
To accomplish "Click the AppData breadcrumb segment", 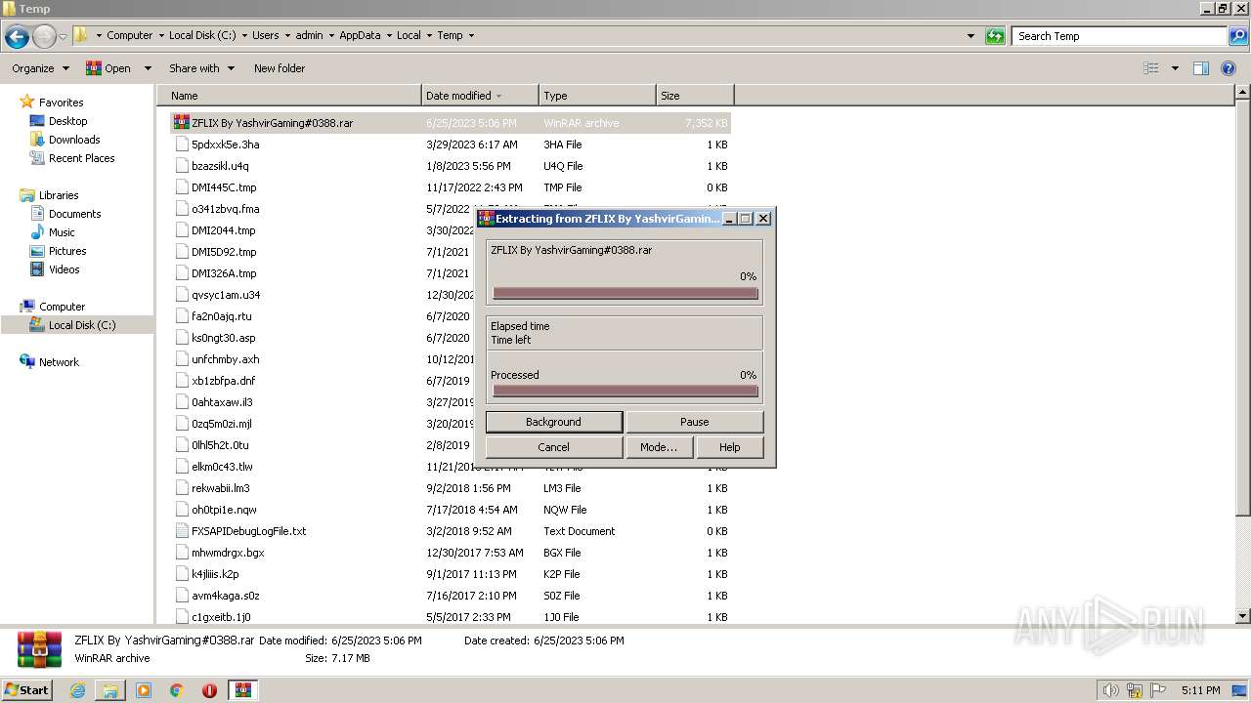I will 360,35.
